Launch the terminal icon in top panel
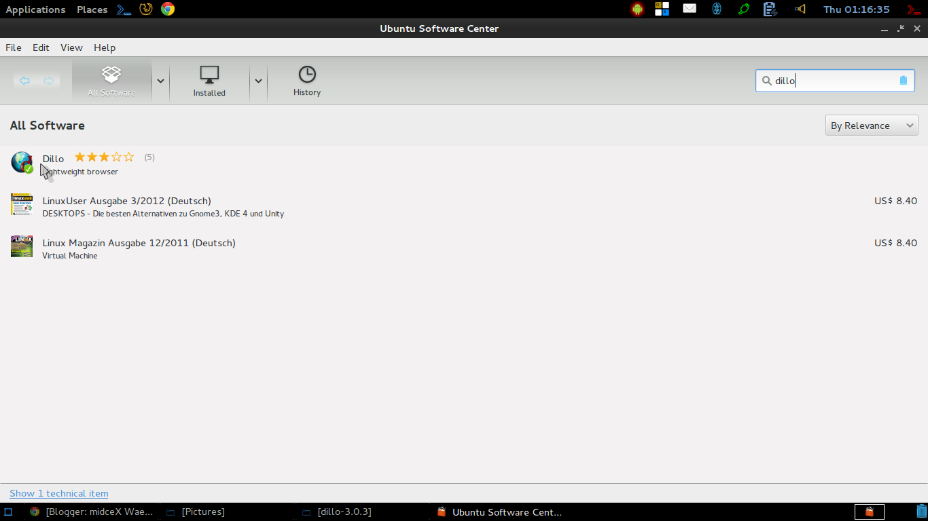The height and width of the screenshot is (521, 928). [x=124, y=9]
